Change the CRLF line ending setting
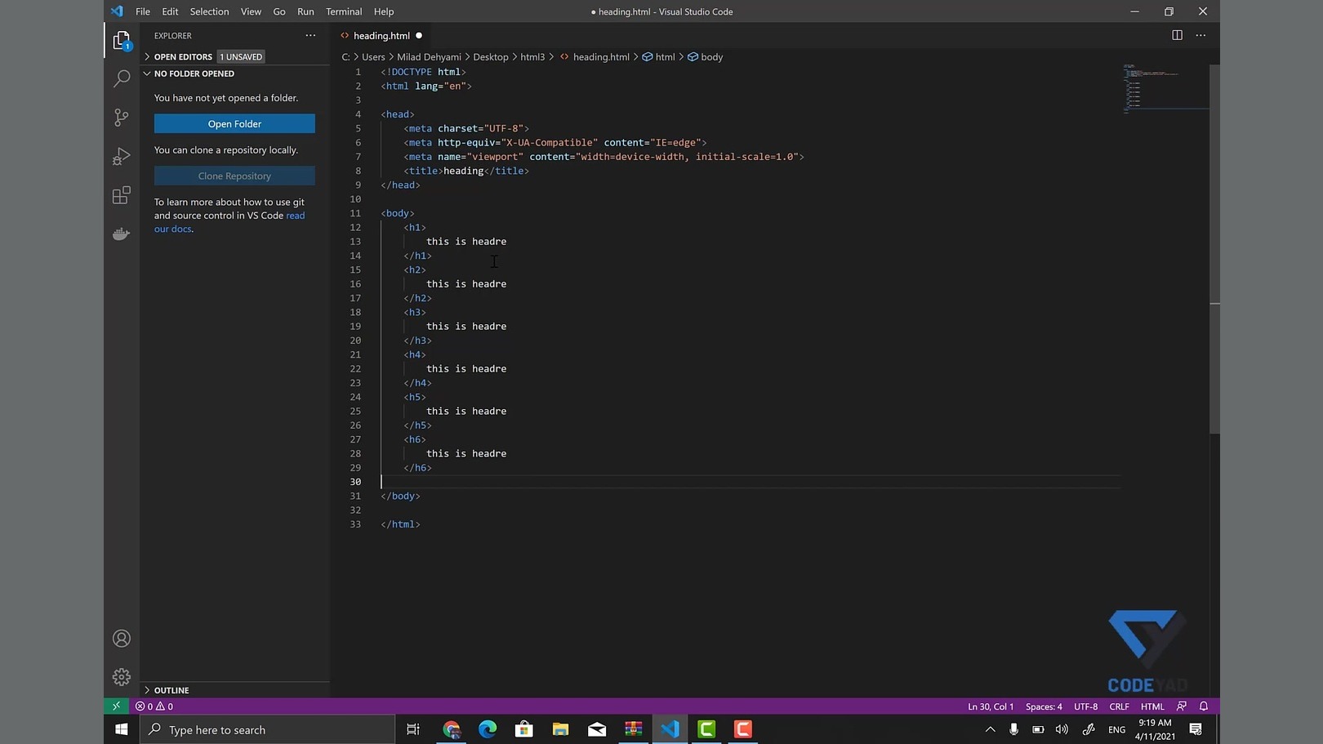The width and height of the screenshot is (1323, 744). (x=1119, y=706)
